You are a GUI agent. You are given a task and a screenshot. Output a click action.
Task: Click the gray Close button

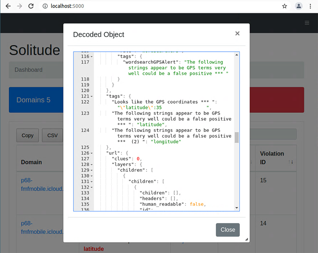pyautogui.click(x=228, y=230)
